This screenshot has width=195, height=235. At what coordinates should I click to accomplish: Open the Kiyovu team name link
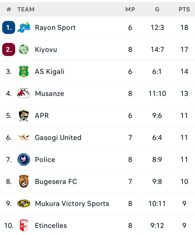[x=46, y=50]
